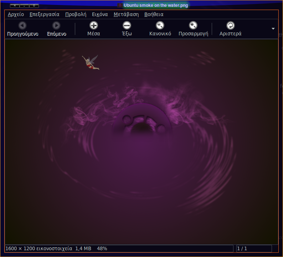Click the Ubuntu logo in the picture
Viewport: 283px width, 257px height.
(142, 119)
